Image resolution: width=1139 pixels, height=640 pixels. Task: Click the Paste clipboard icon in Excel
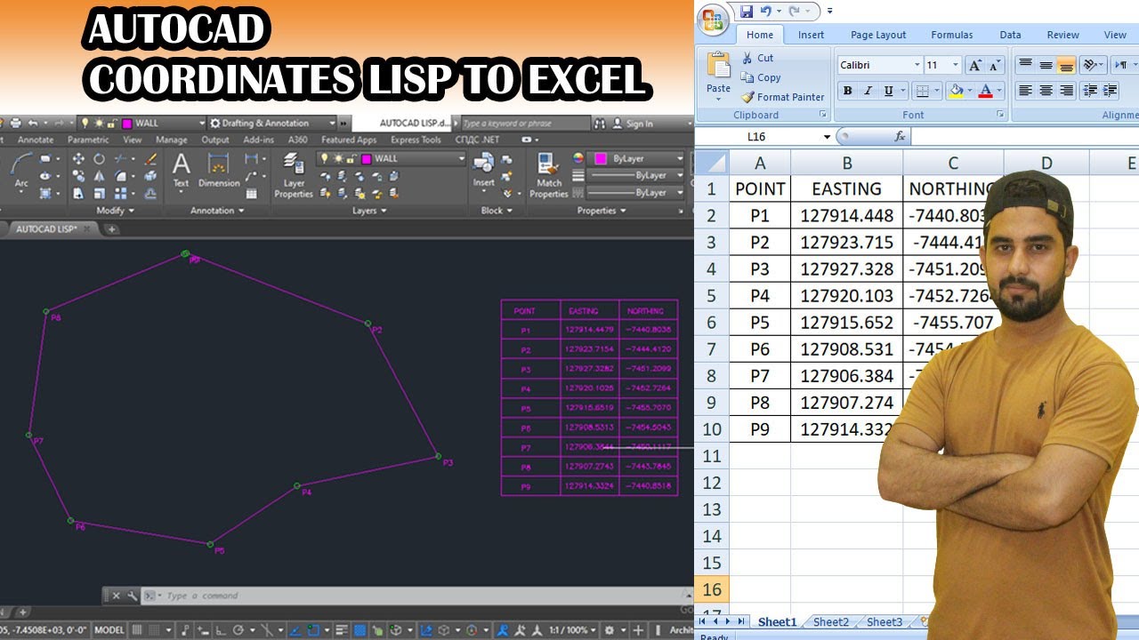(x=718, y=65)
